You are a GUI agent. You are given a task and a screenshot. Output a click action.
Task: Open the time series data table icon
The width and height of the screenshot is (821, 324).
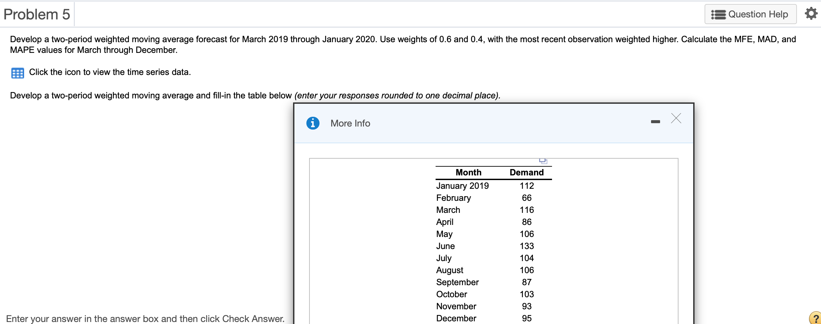(17, 73)
